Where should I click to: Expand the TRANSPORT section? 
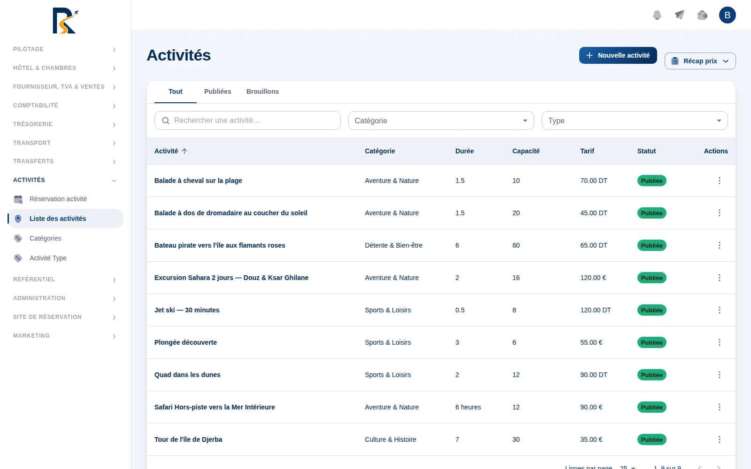click(65, 143)
